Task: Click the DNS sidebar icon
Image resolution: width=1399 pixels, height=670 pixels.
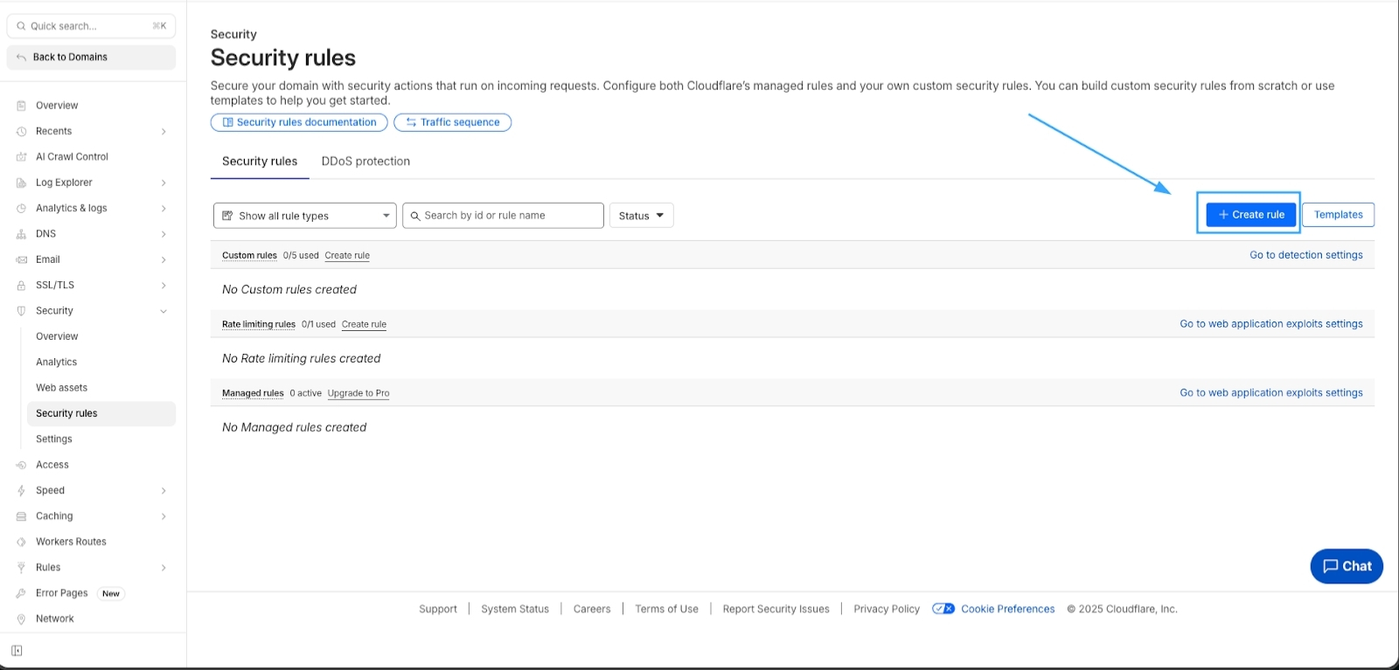Action: (21, 234)
